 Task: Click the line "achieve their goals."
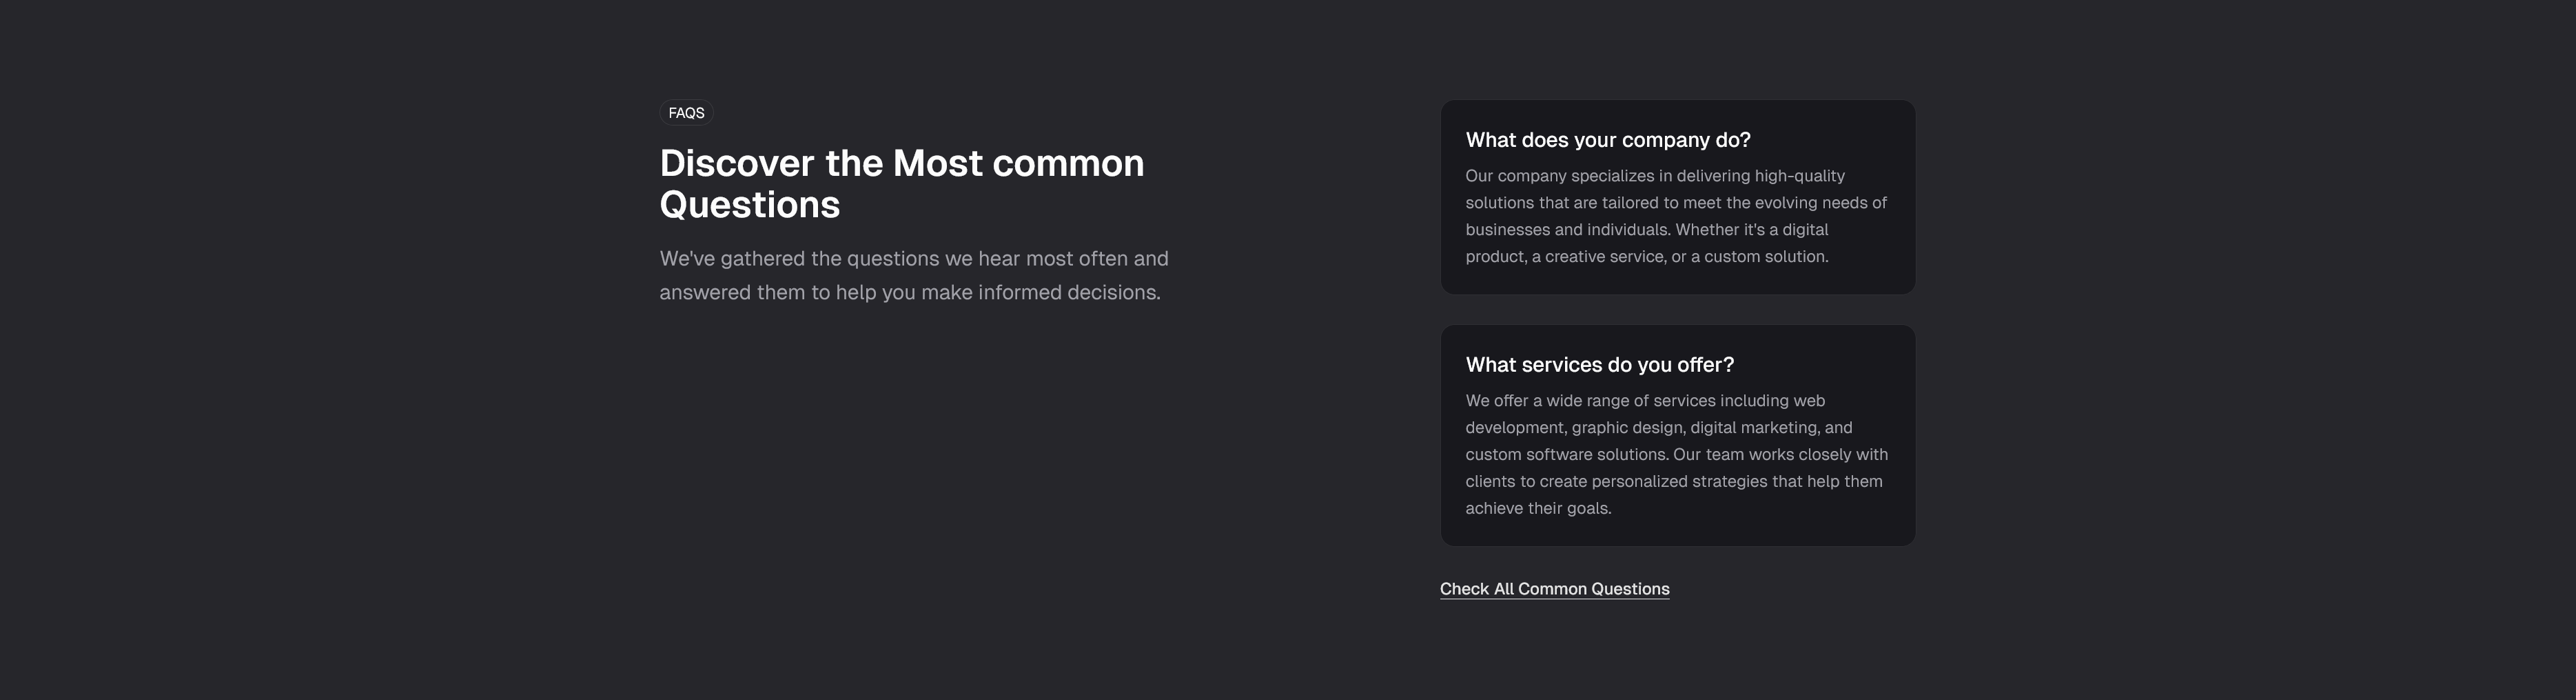point(1537,509)
